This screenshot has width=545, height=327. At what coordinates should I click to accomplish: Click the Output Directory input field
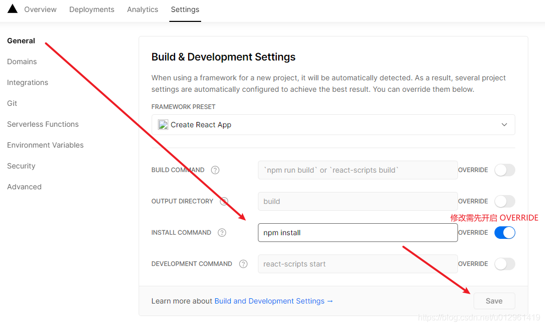[x=357, y=201]
